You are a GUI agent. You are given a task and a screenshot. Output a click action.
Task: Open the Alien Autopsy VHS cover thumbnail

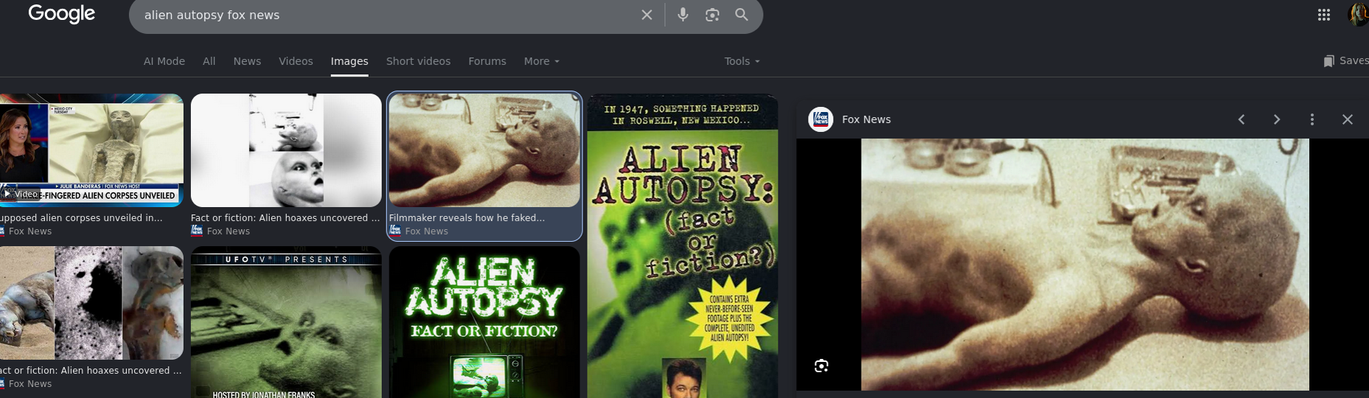[x=683, y=246]
